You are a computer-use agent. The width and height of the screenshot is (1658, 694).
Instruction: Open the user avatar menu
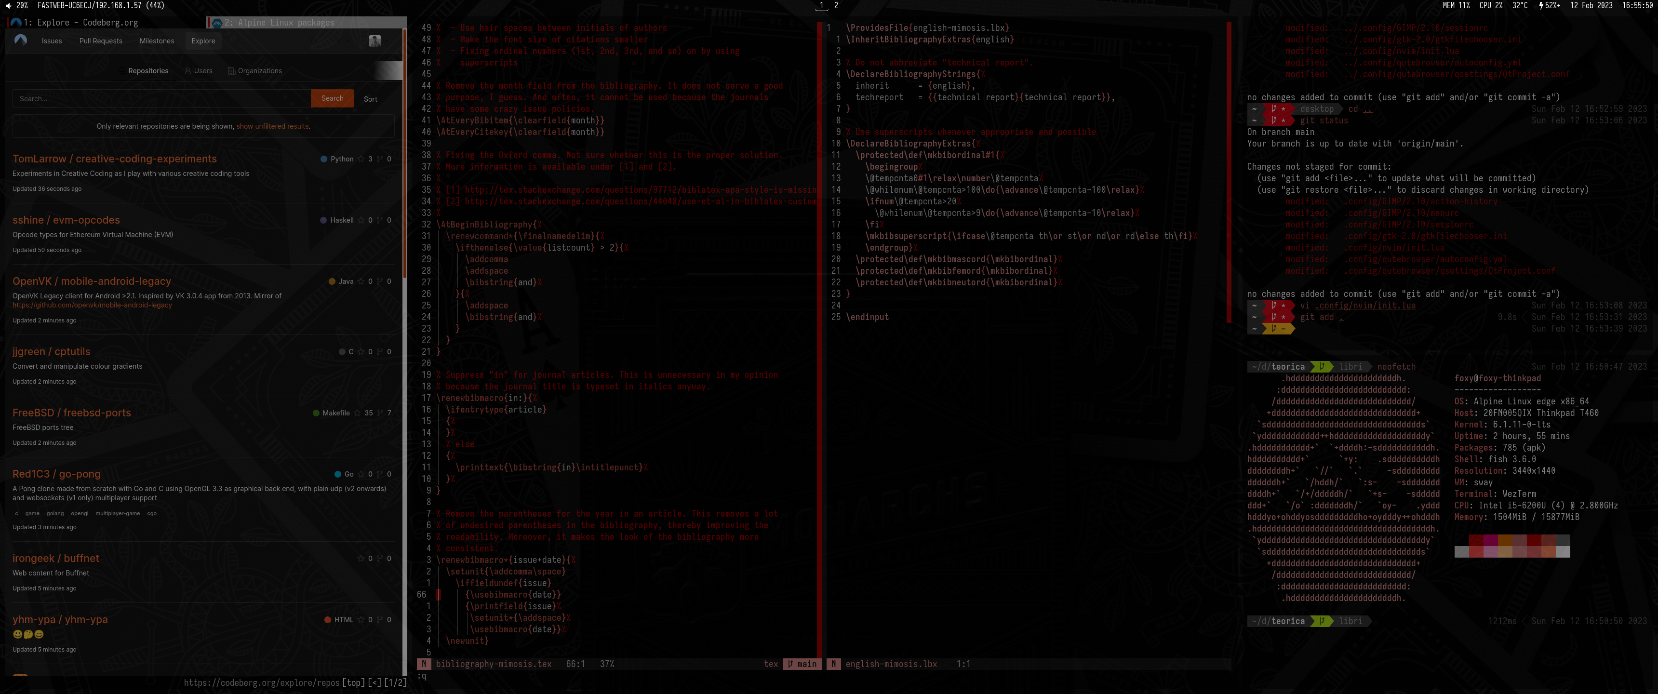(375, 41)
